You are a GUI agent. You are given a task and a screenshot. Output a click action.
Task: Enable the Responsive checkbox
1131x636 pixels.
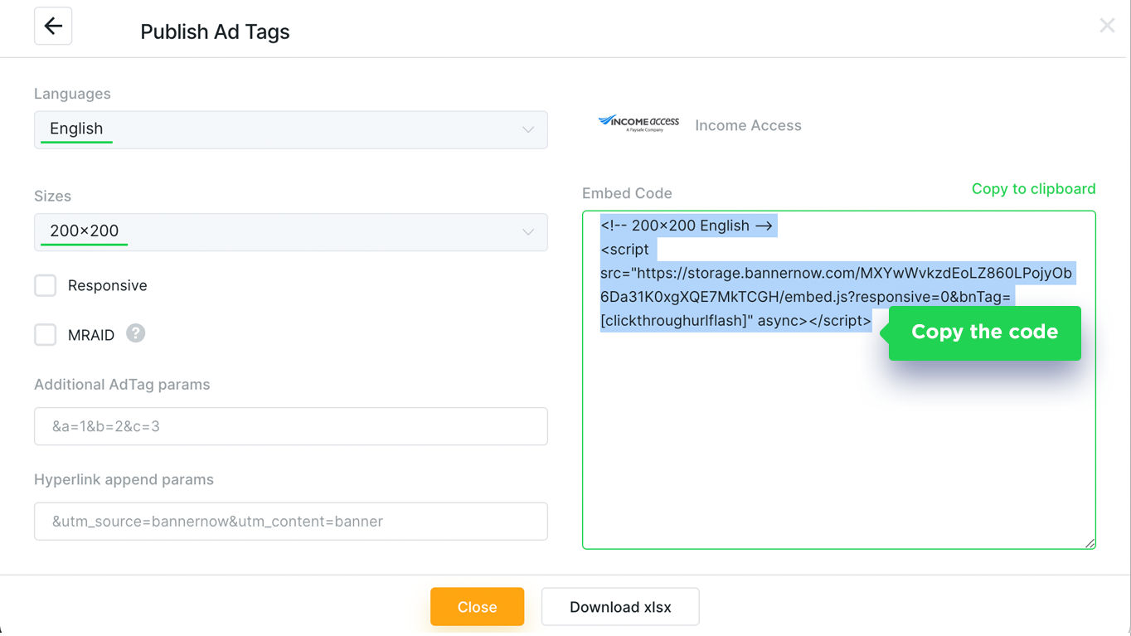click(x=46, y=285)
